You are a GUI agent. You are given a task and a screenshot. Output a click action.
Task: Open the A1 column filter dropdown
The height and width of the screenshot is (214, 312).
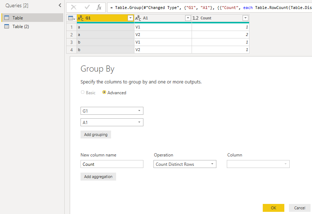coord(188,18)
